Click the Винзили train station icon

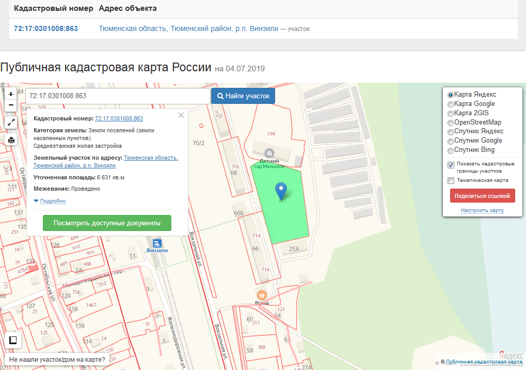(156, 243)
